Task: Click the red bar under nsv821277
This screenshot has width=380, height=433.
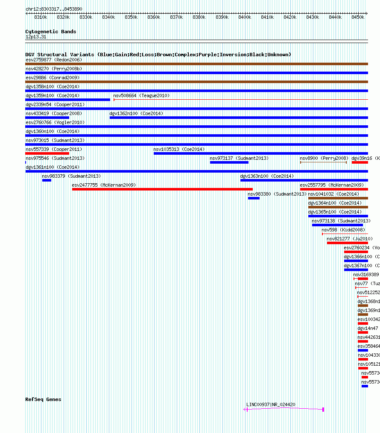Action: point(348,243)
